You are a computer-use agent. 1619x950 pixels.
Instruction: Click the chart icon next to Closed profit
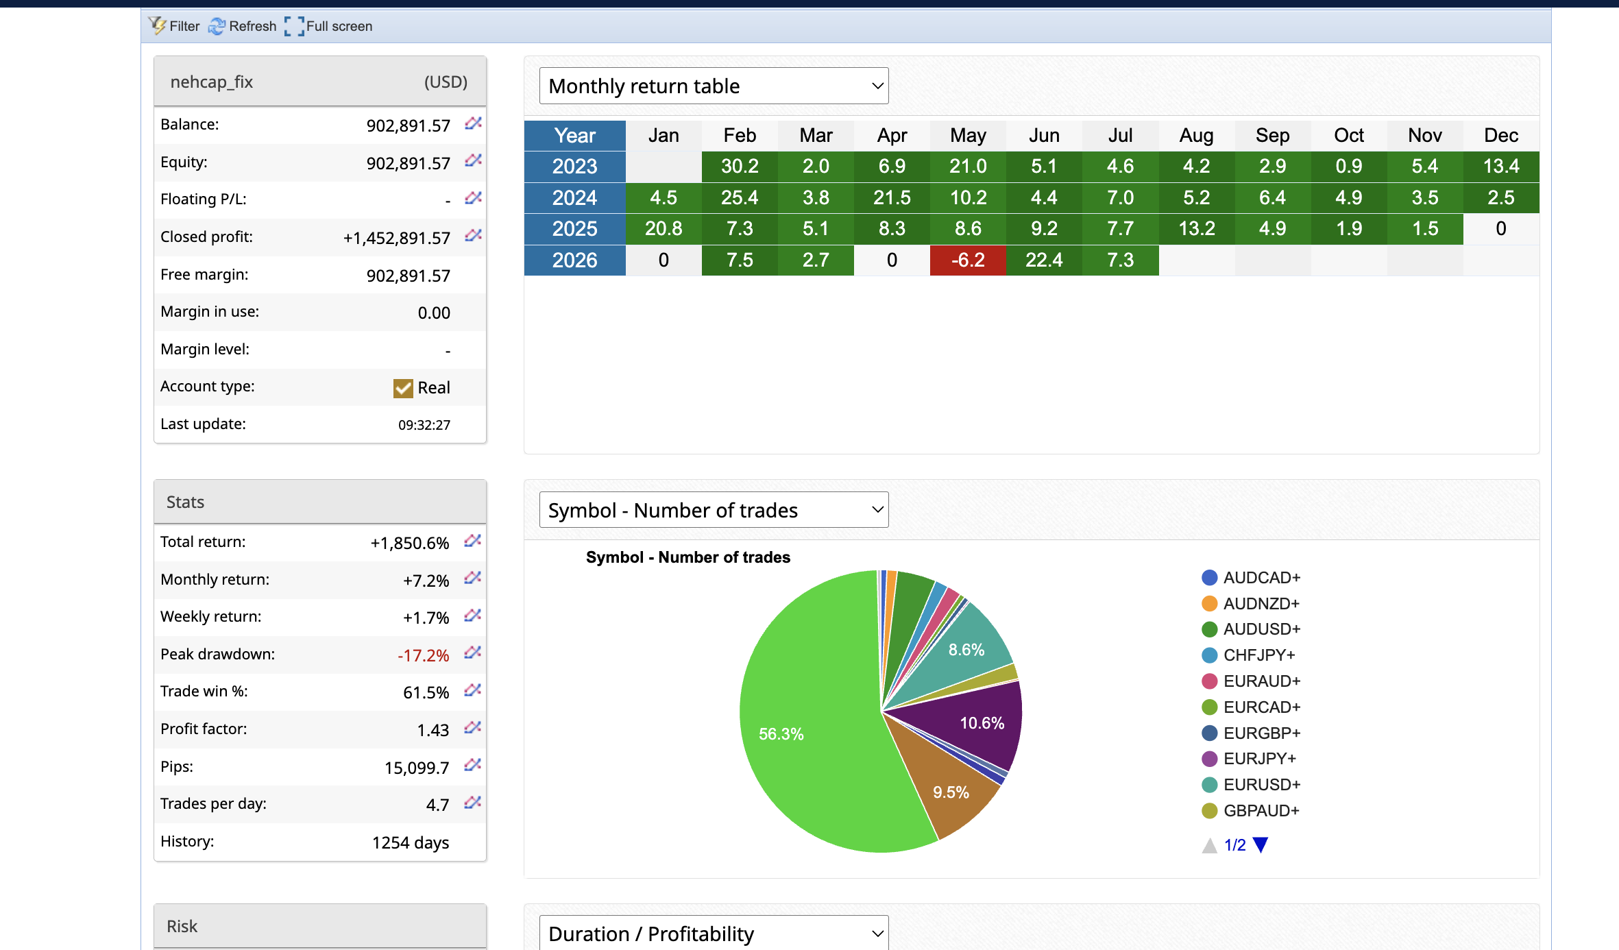coord(473,236)
